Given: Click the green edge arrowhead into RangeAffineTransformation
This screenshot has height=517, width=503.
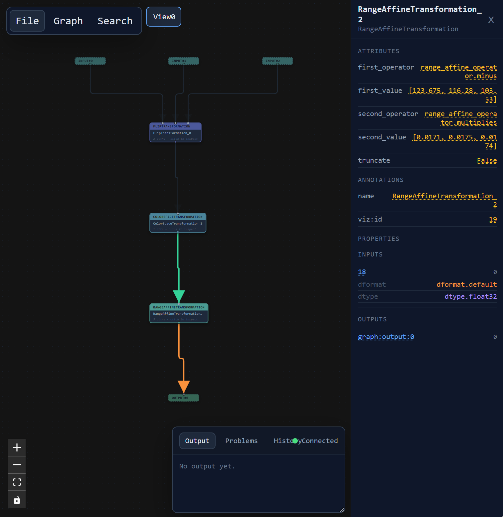Looking at the screenshot, I should pos(179,296).
